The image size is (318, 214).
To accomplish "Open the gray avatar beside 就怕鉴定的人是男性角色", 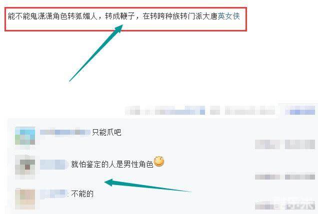I will (25, 167).
